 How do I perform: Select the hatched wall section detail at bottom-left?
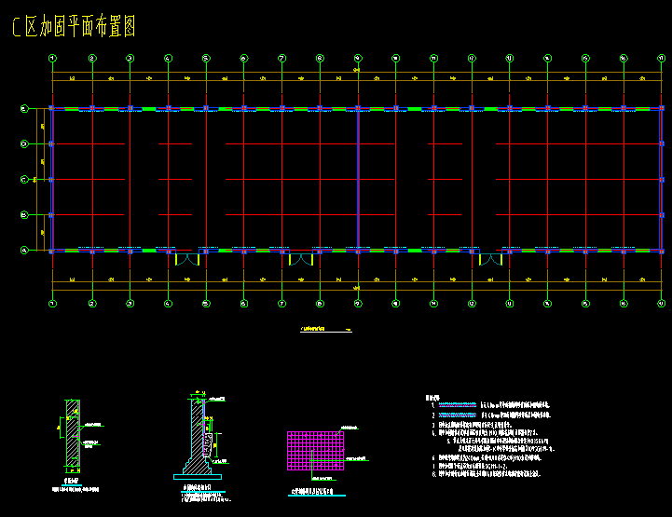72,433
